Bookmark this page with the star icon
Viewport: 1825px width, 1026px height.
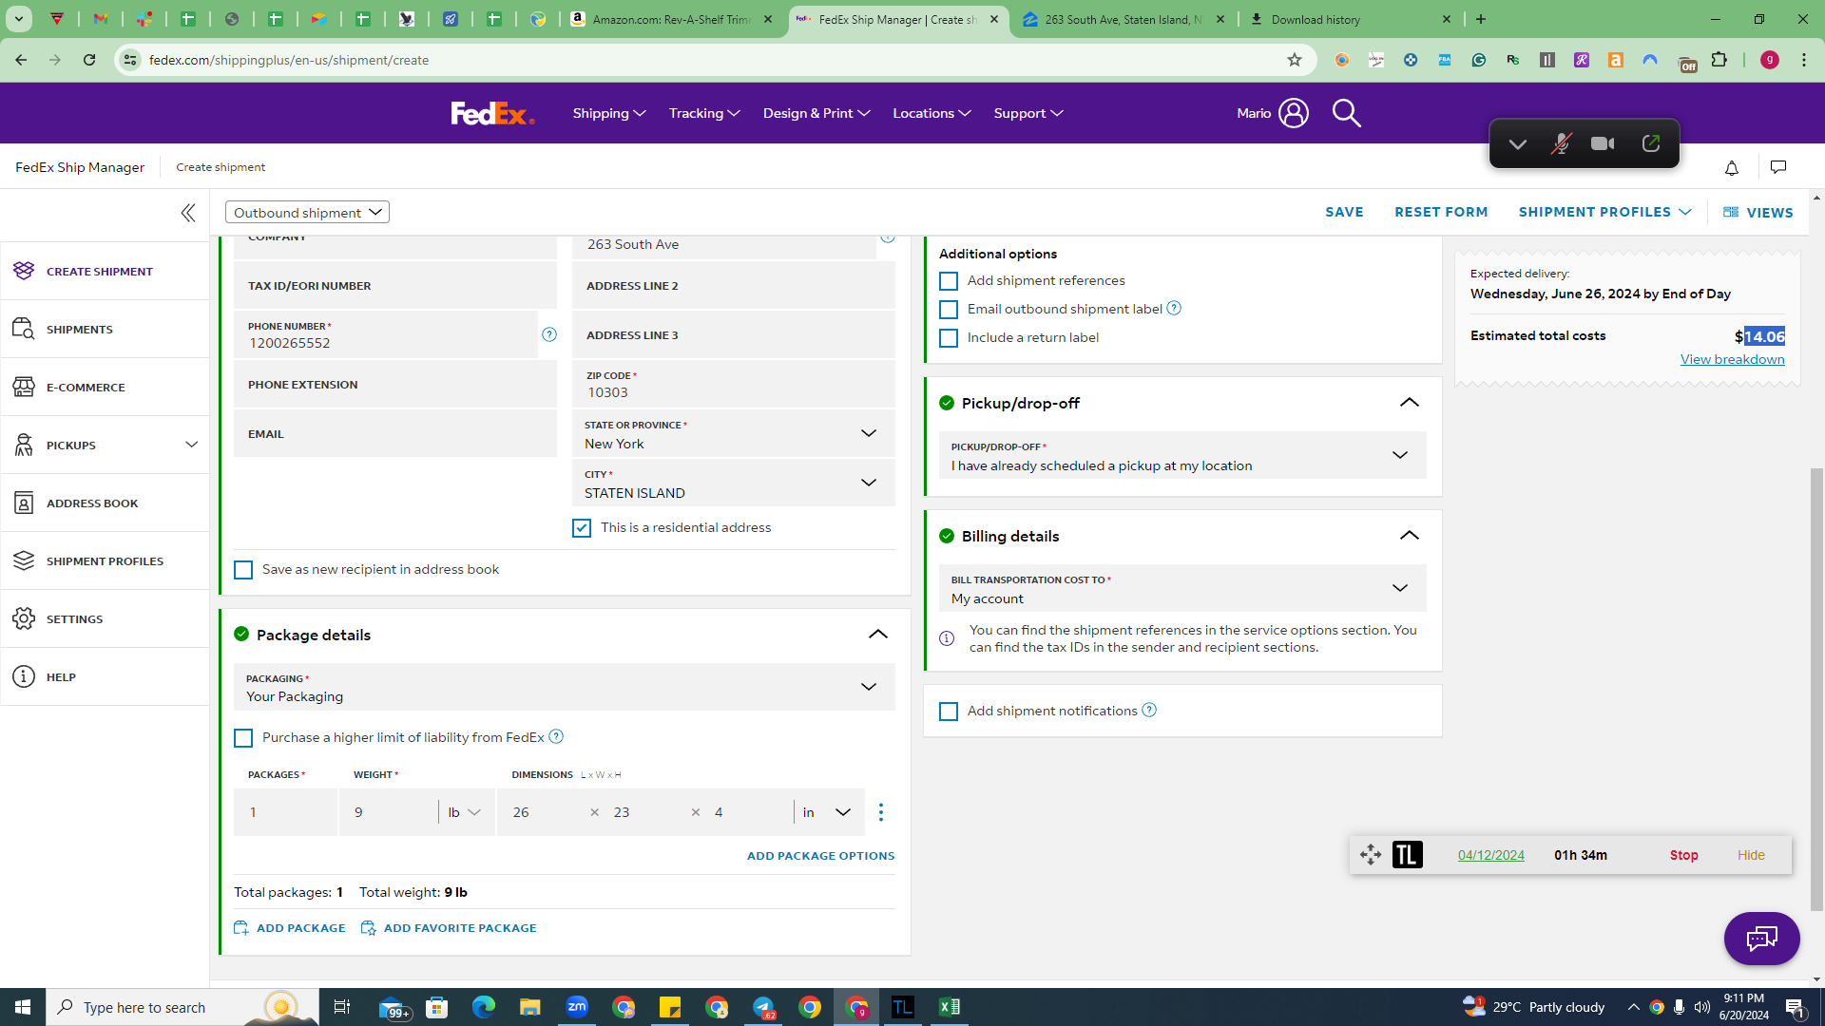(x=1295, y=60)
